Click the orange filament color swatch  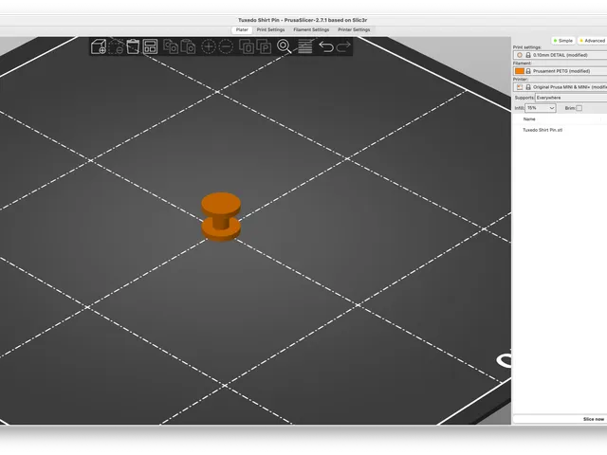520,71
